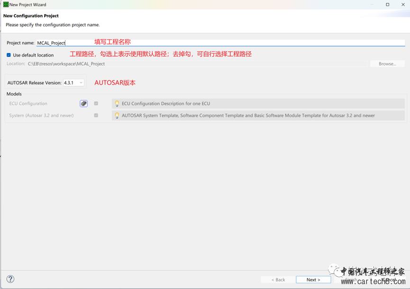This screenshot has width=410, height=289.
Task: Click the Back button
Action: (x=278, y=280)
